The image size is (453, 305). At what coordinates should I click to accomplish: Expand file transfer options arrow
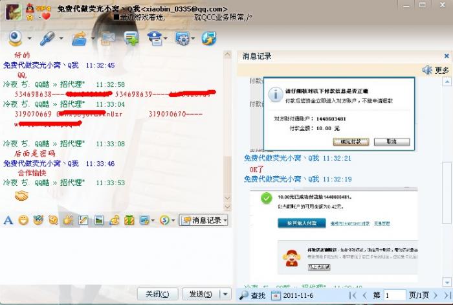click(x=93, y=38)
